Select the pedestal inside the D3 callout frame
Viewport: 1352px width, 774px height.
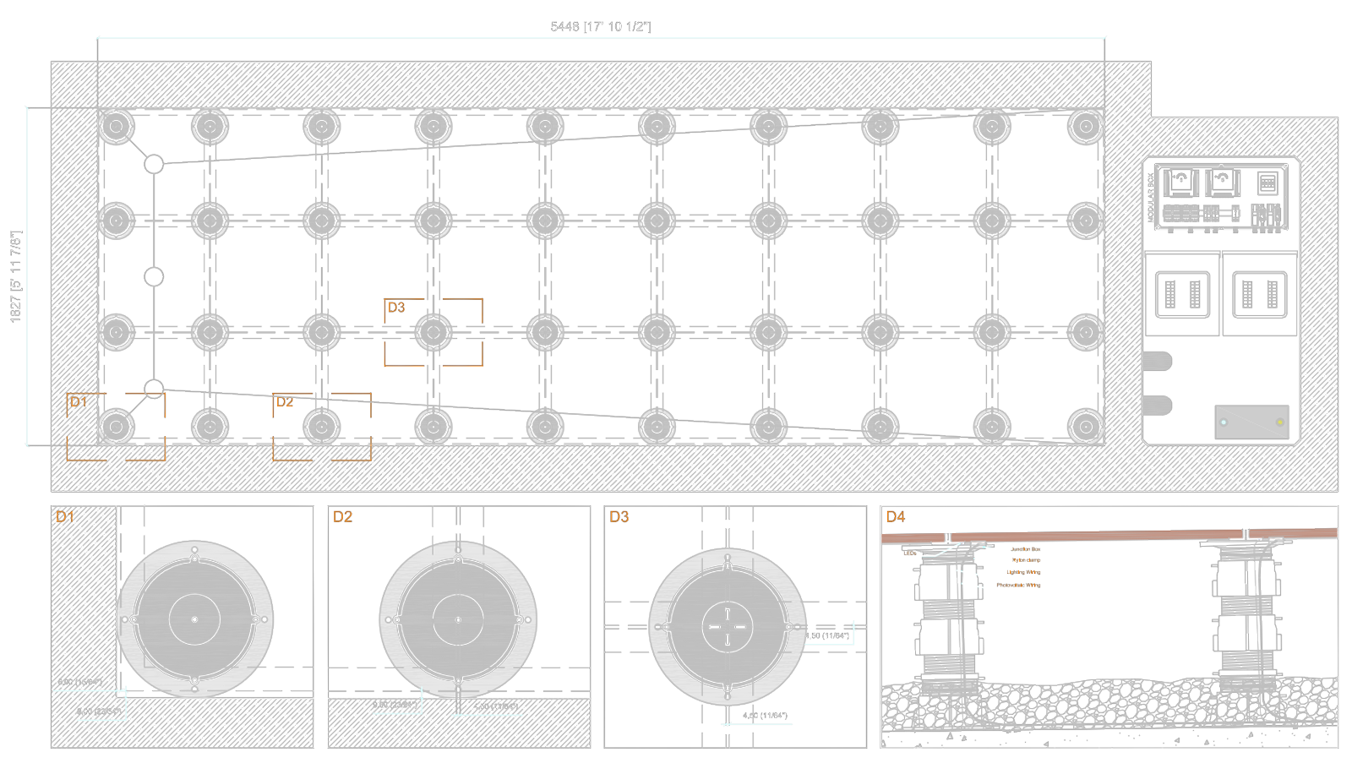pos(433,332)
